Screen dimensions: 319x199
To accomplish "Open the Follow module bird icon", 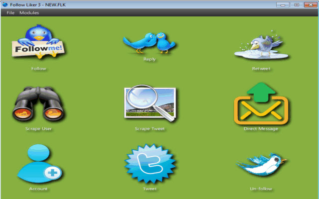I will 38,42.
